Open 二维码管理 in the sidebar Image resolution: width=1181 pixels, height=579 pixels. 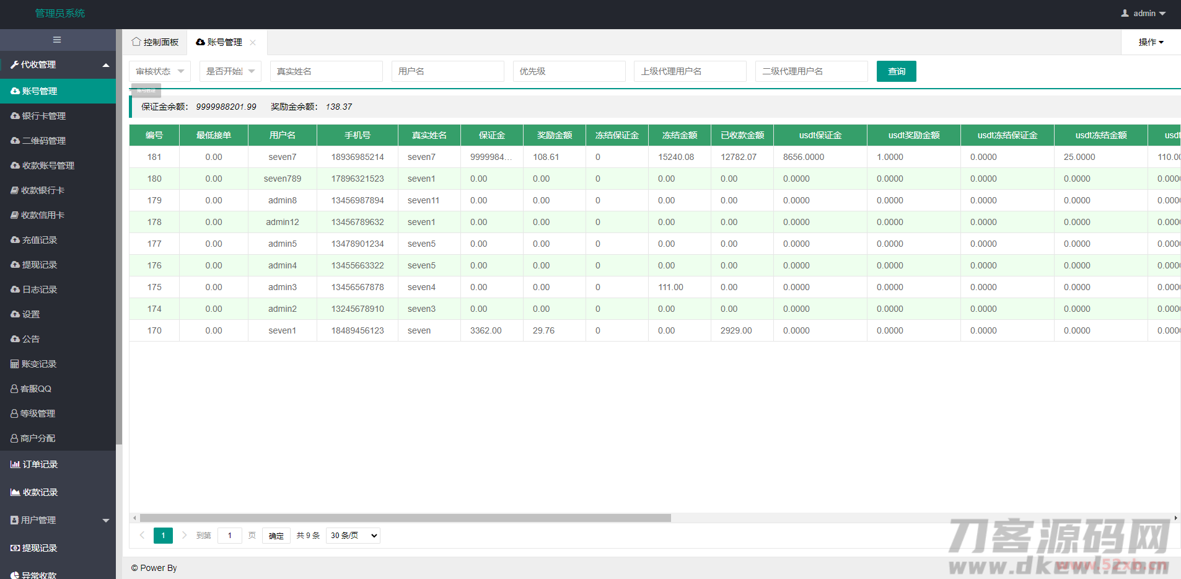[43, 141]
